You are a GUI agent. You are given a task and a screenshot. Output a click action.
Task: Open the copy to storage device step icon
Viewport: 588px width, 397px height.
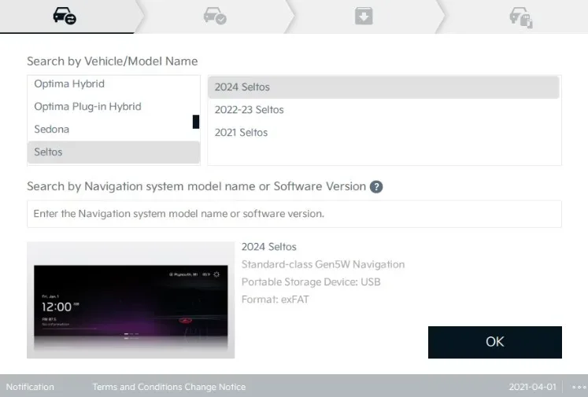tap(521, 17)
